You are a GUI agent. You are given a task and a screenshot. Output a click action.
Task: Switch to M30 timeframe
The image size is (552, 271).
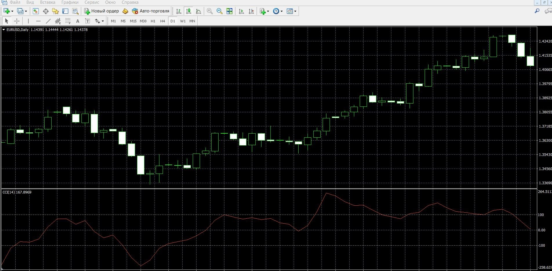point(143,21)
